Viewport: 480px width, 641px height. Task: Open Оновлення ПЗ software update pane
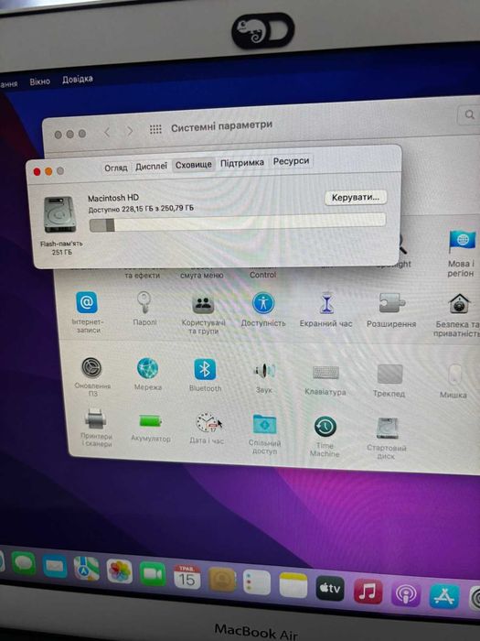(92, 376)
